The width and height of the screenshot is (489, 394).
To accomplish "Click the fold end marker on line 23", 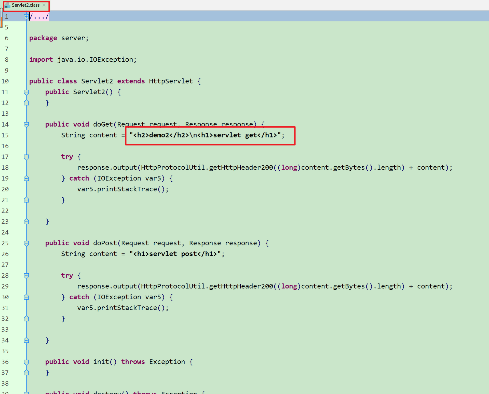I will [x=26, y=222].
